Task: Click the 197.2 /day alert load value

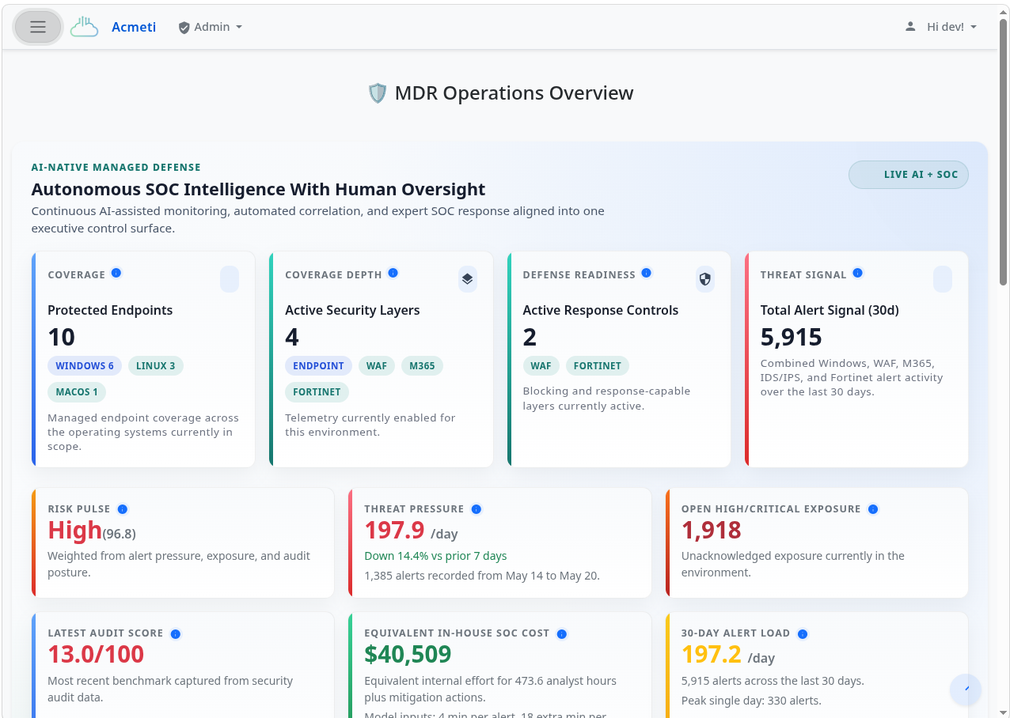Action: (728, 655)
